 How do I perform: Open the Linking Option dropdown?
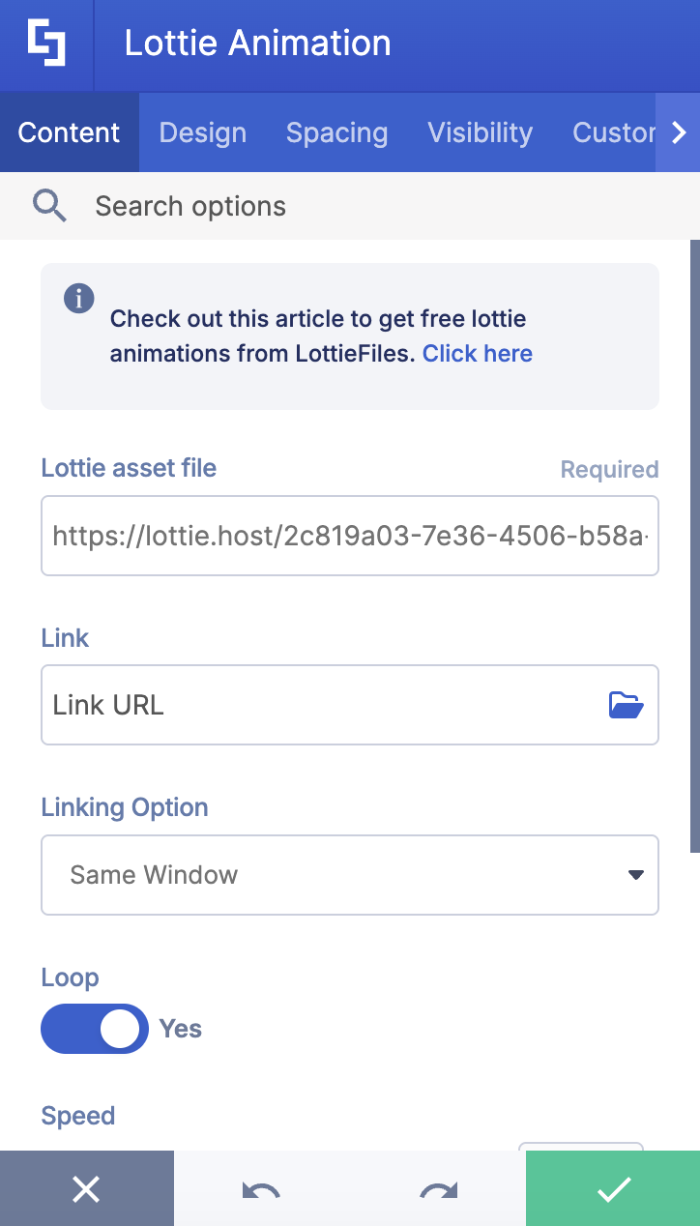click(350, 875)
